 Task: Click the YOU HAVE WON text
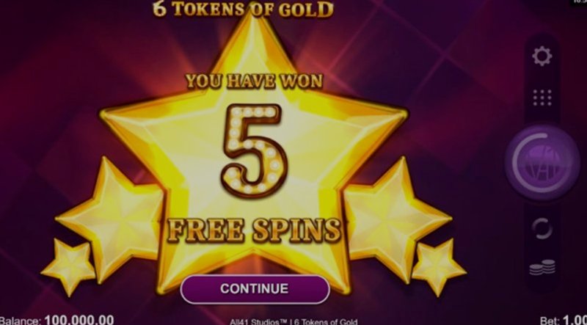254,81
